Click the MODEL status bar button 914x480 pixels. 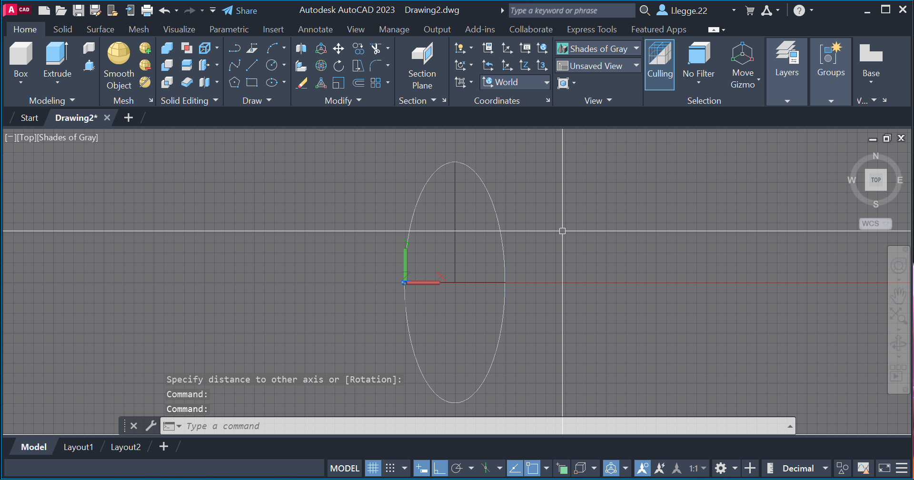point(345,468)
